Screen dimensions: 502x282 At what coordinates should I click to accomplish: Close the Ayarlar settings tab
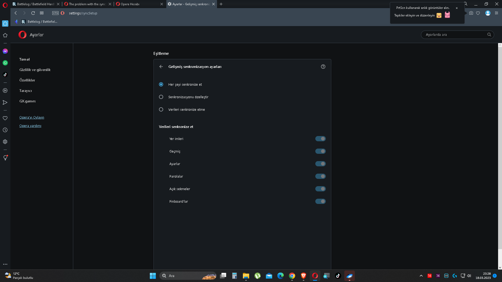tap(214, 4)
